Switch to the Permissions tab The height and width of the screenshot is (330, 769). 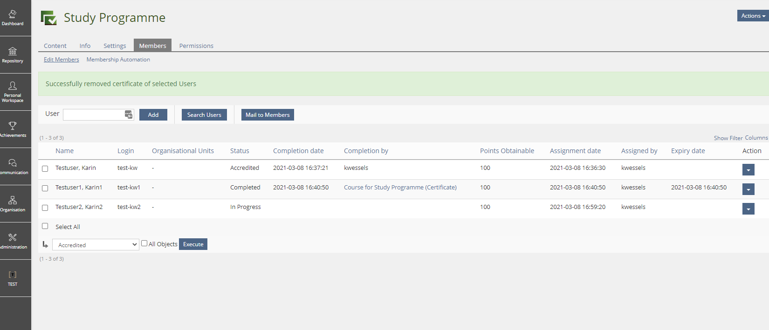tap(196, 46)
